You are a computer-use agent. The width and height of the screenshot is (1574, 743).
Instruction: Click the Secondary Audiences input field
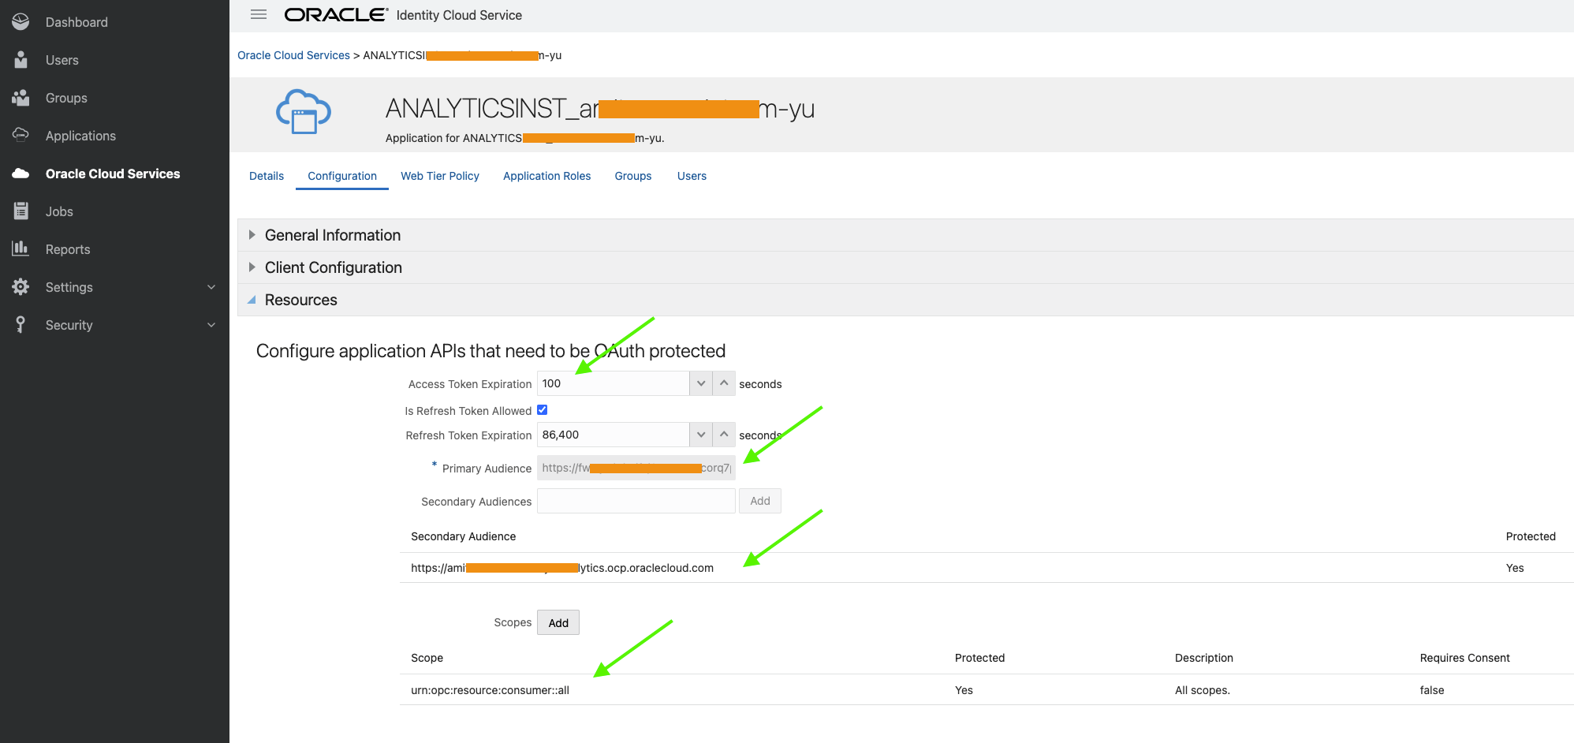click(636, 501)
